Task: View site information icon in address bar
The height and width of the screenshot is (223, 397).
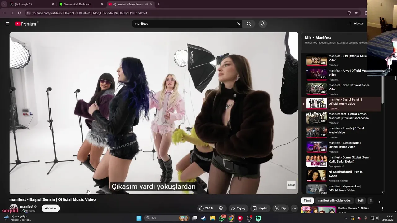Action: (28, 13)
